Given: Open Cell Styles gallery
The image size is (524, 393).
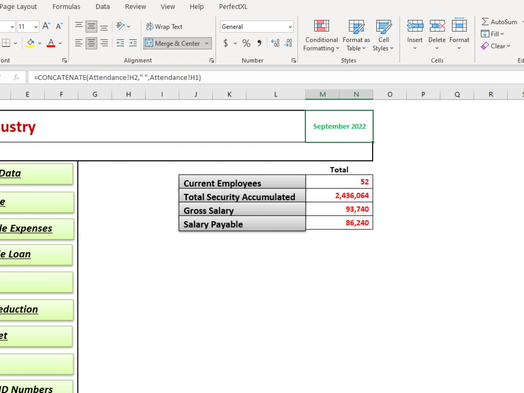Looking at the screenshot, I should tap(384, 35).
